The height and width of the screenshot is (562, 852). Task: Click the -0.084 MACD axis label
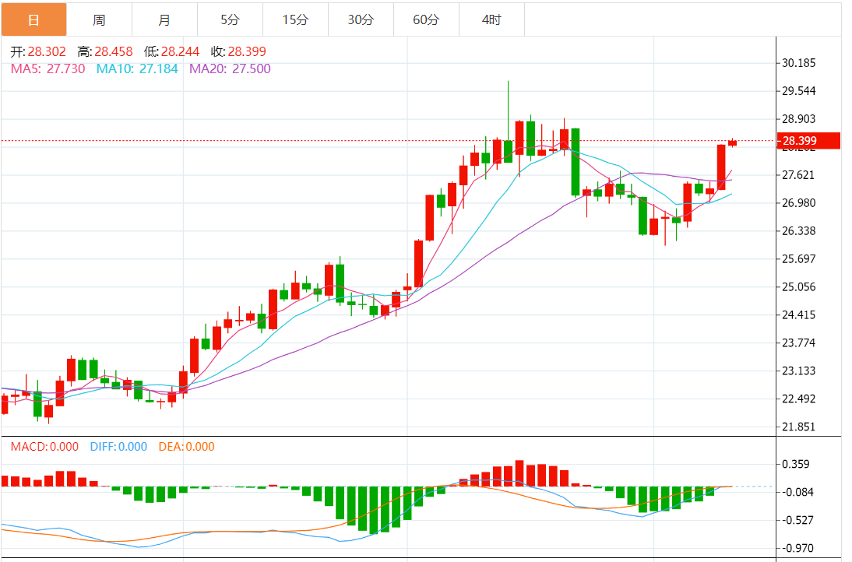click(797, 492)
